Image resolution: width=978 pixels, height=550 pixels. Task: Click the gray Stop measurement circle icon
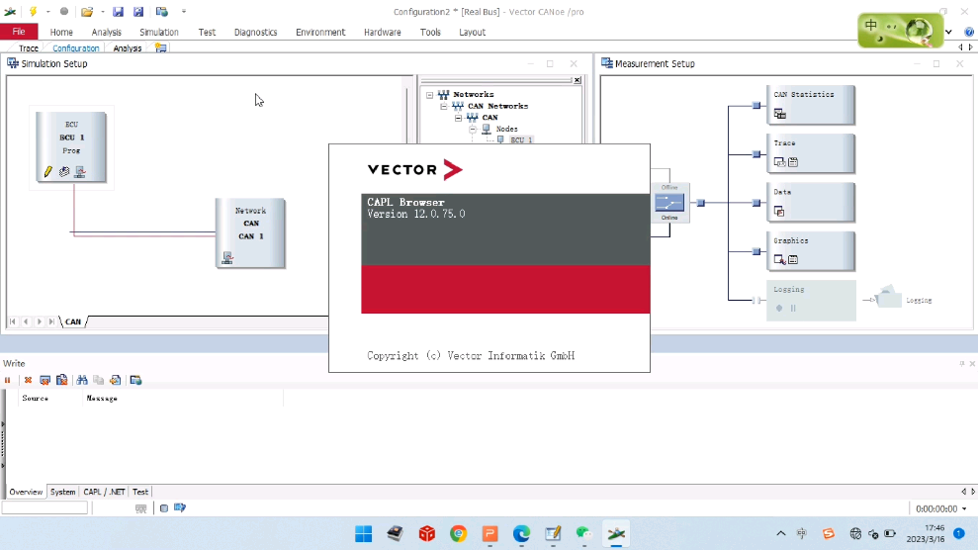click(x=64, y=11)
